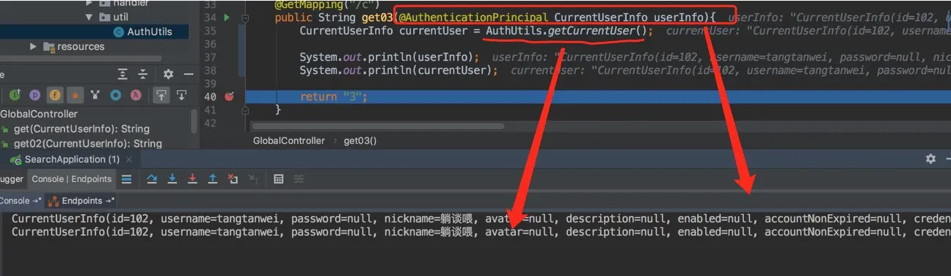This screenshot has width=951, height=276.
Task: Click the Show Execution Point icon
Action: (127, 178)
